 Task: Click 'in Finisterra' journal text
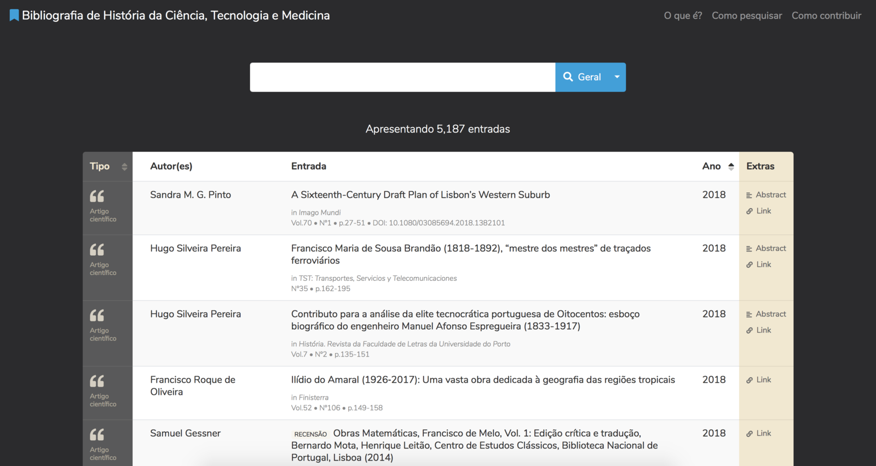coord(310,398)
